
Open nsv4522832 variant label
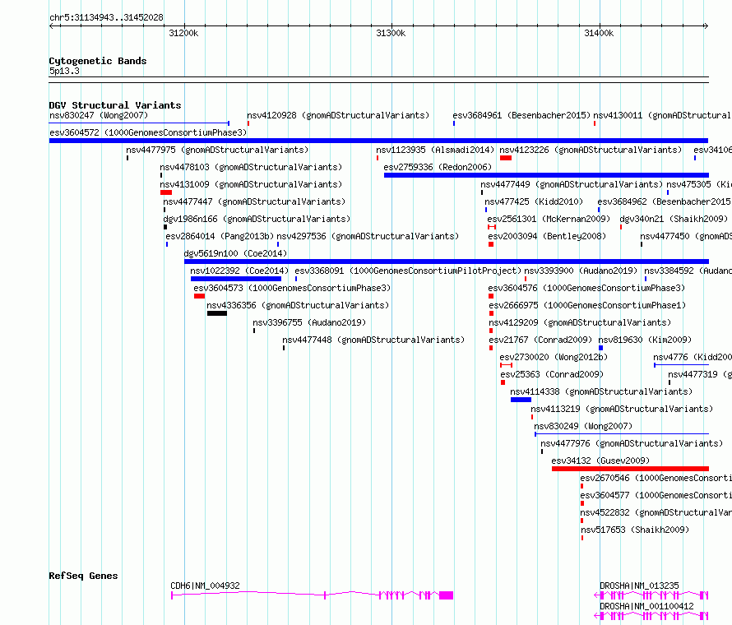pos(656,512)
